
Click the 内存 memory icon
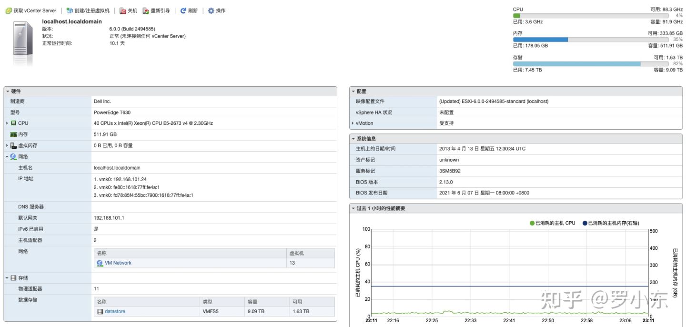click(13, 134)
